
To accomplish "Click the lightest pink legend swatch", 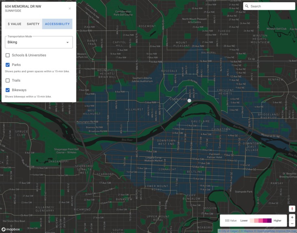I will tap(252, 220).
